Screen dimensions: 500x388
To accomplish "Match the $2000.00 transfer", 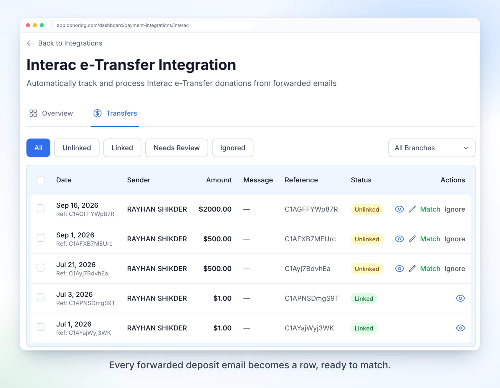I will (430, 209).
